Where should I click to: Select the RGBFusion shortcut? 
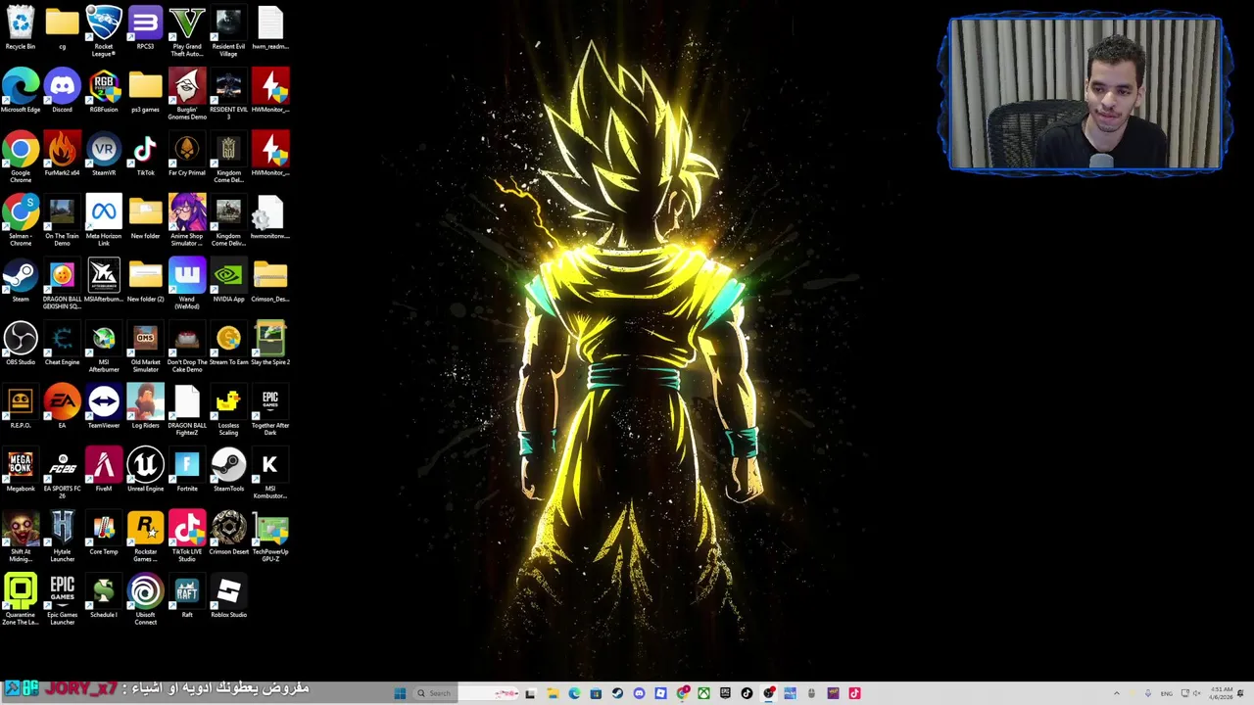point(104,91)
